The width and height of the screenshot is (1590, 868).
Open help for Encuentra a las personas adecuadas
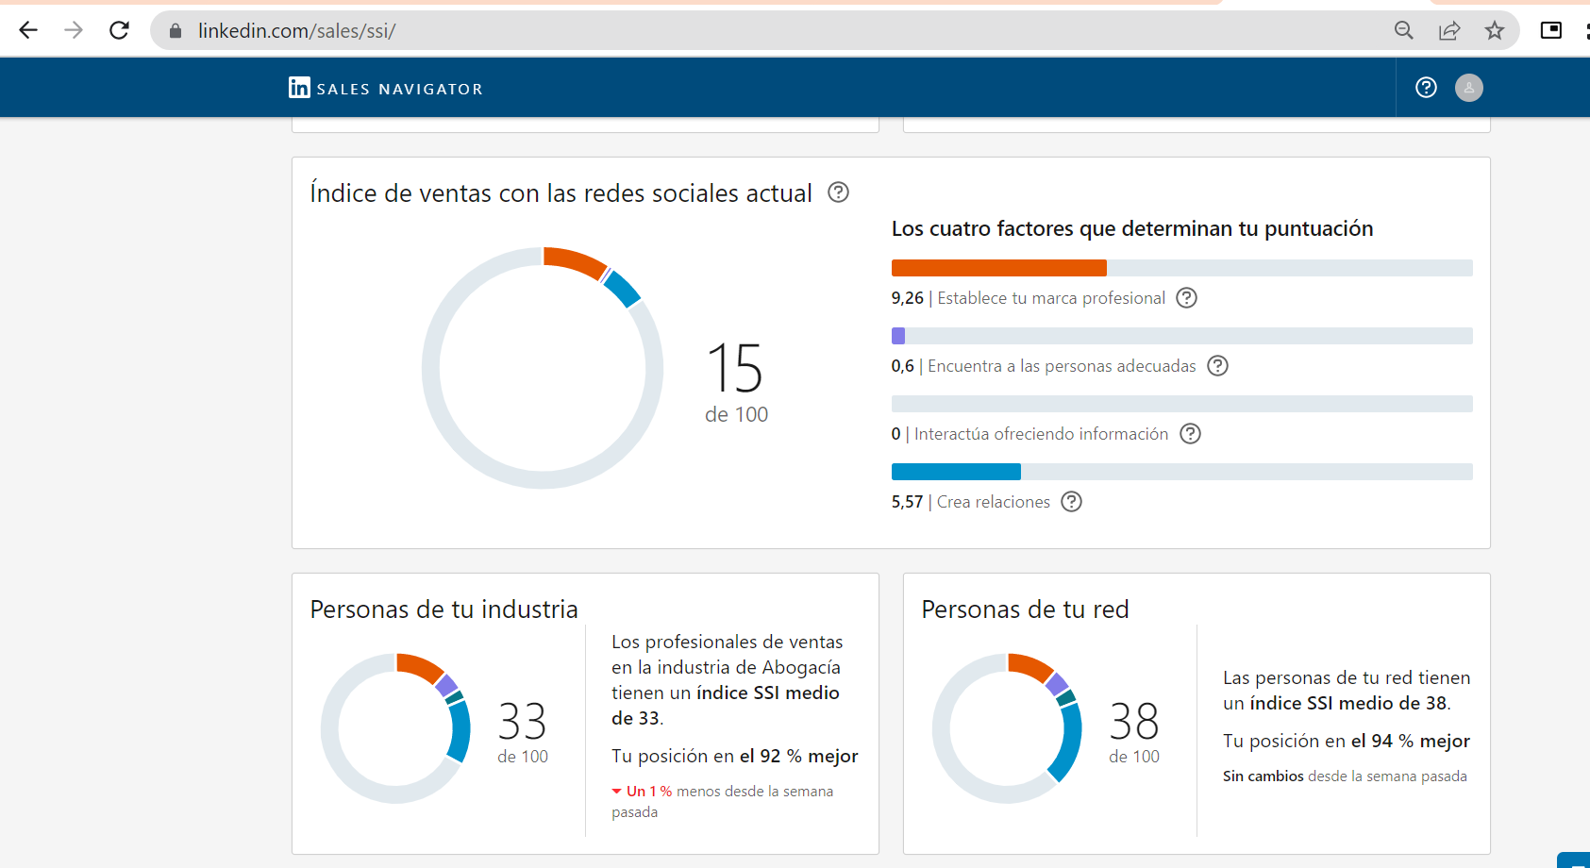pos(1218,366)
